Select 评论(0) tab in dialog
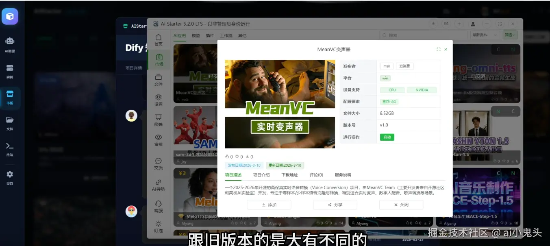550x246 pixels. point(316,175)
